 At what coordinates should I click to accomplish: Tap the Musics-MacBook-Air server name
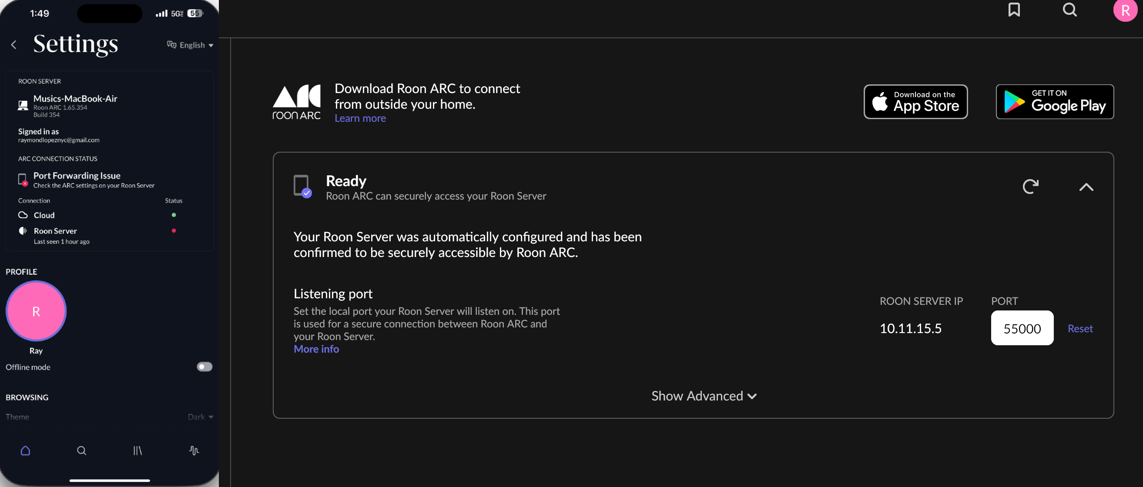pos(75,98)
